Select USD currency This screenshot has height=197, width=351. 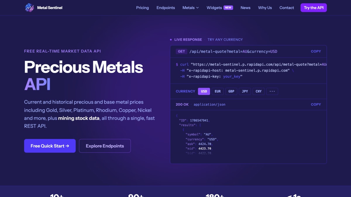click(204, 91)
